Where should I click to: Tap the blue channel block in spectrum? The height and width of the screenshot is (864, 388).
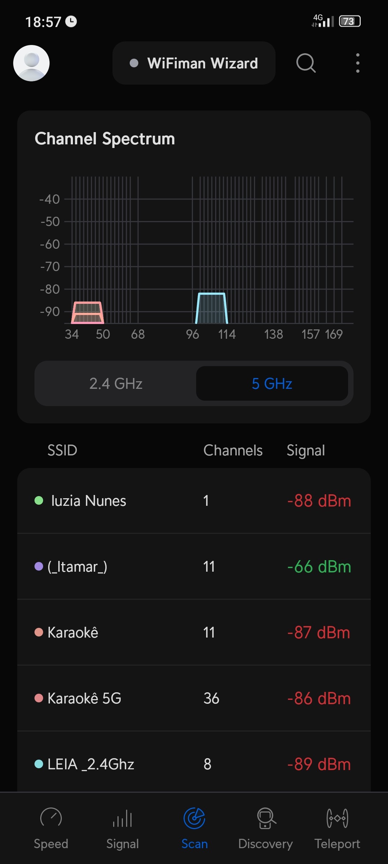pyautogui.click(x=212, y=309)
